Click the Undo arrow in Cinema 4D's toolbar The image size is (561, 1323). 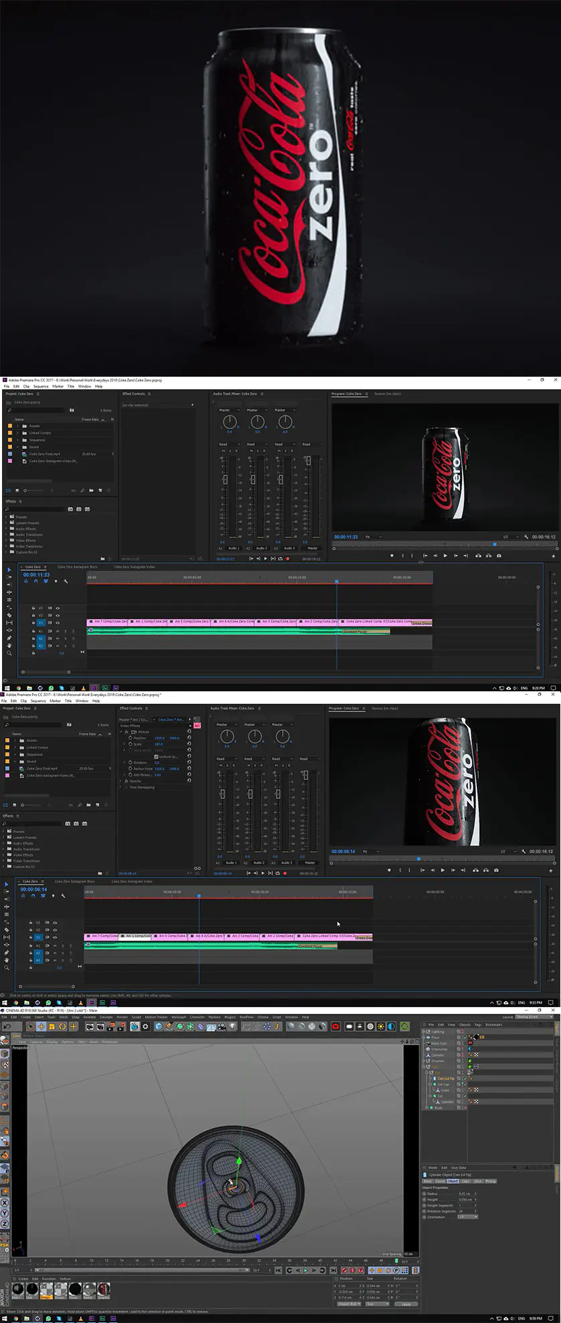(7, 1026)
